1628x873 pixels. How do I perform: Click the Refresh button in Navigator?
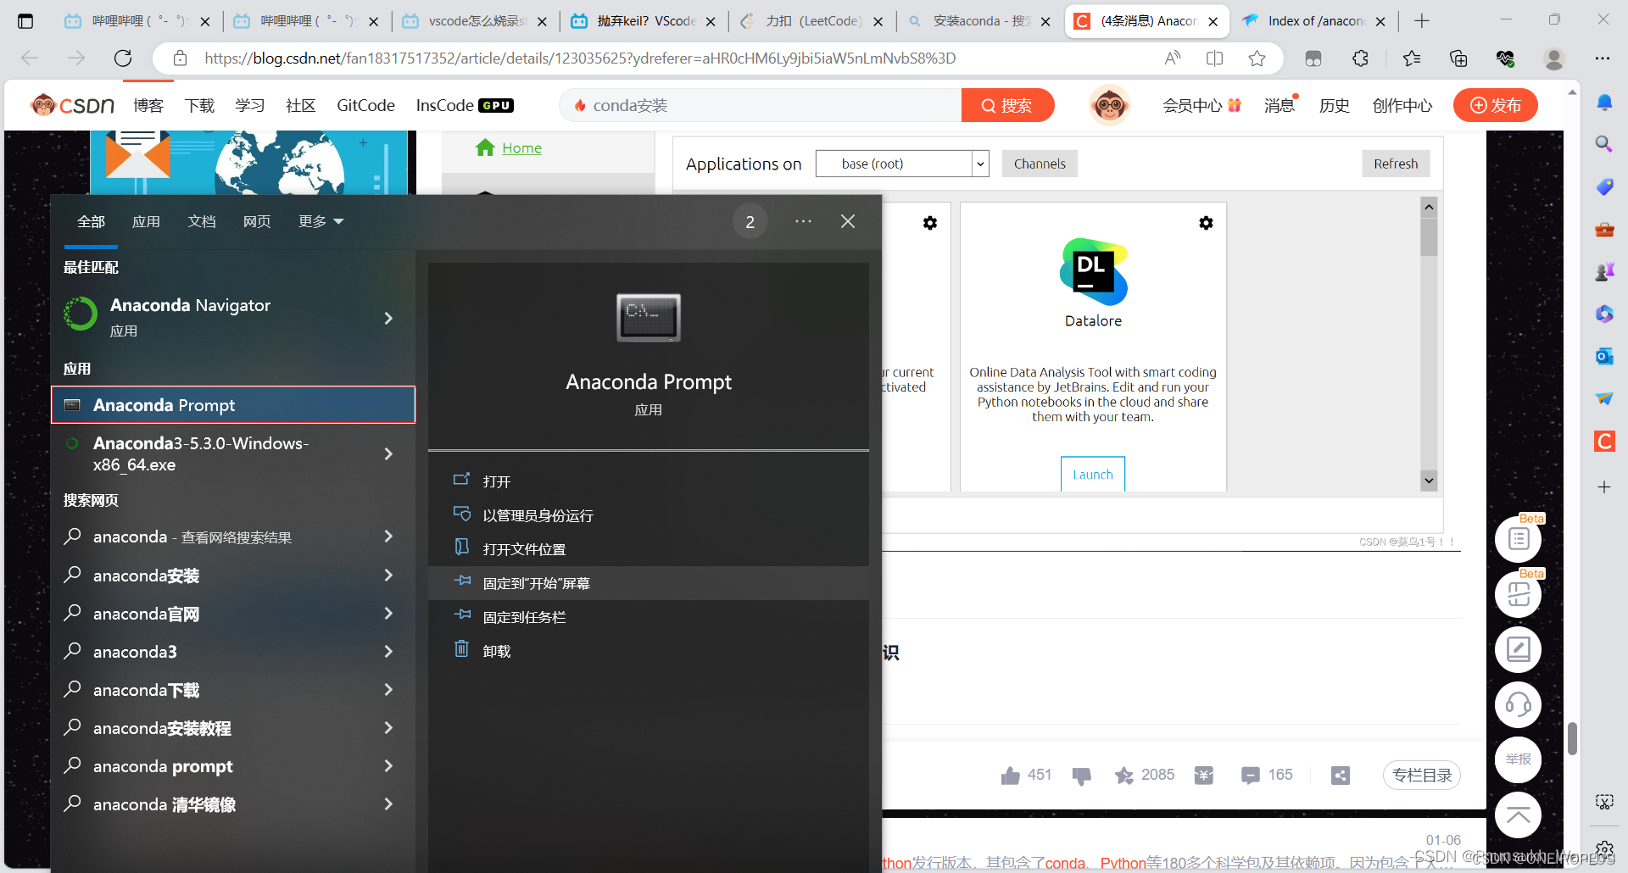tap(1396, 164)
